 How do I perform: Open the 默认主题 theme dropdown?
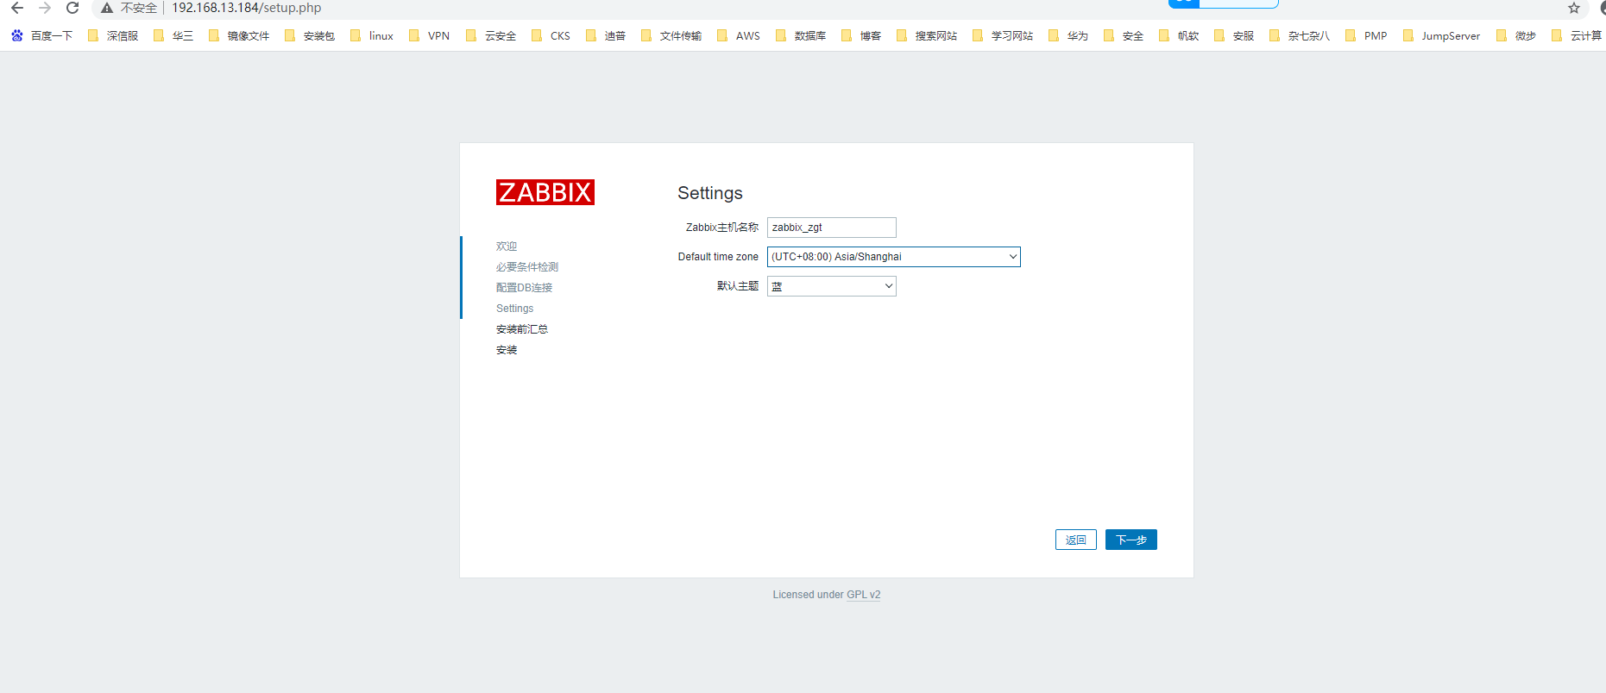831,286
